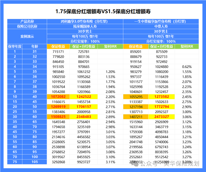This screenshot has width=206, height=172.
Task: Select the orange 1217194 cell
Action: [136, 107]
